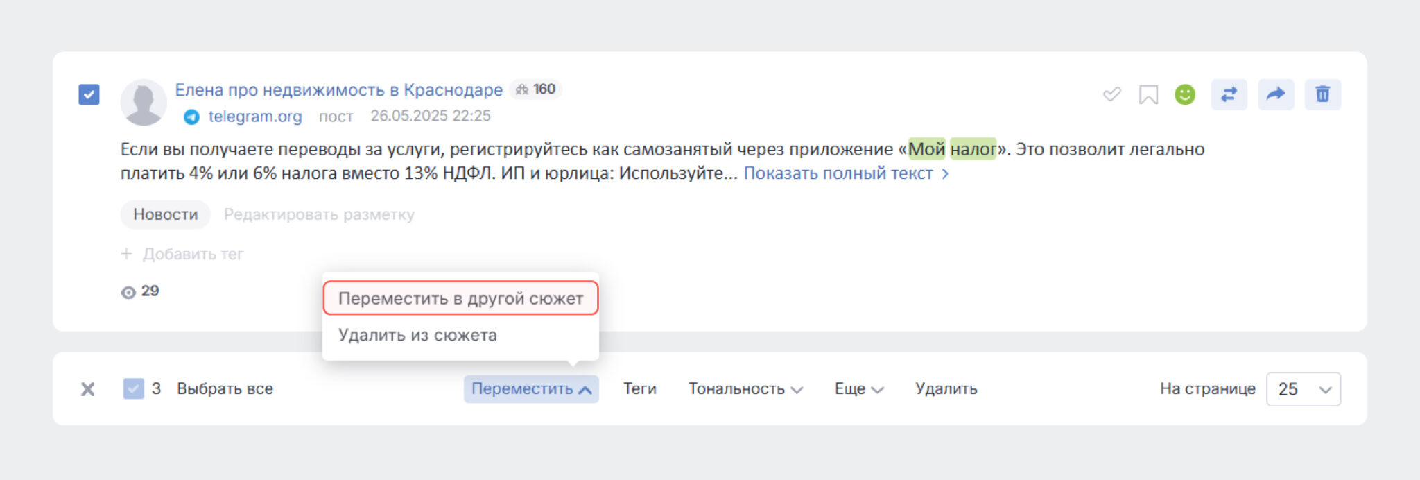The height and width of the screenshot is (480, 1420).
Task: Open the author link 'Елена про недвижимость в Краснодаре'
Action: [x=338, y=89]
